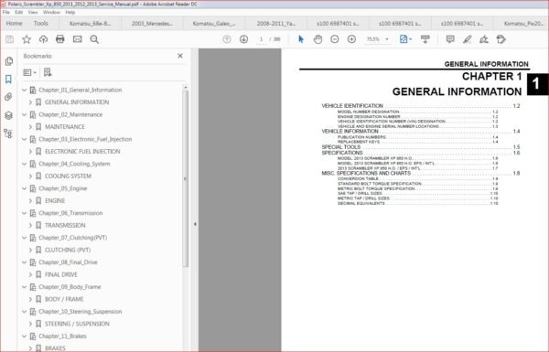Open the search magnifier tool
This screenshot has height=352, width=549.
pos(94,39)
